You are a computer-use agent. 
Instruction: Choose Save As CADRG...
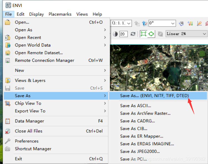tap(158, 121)
